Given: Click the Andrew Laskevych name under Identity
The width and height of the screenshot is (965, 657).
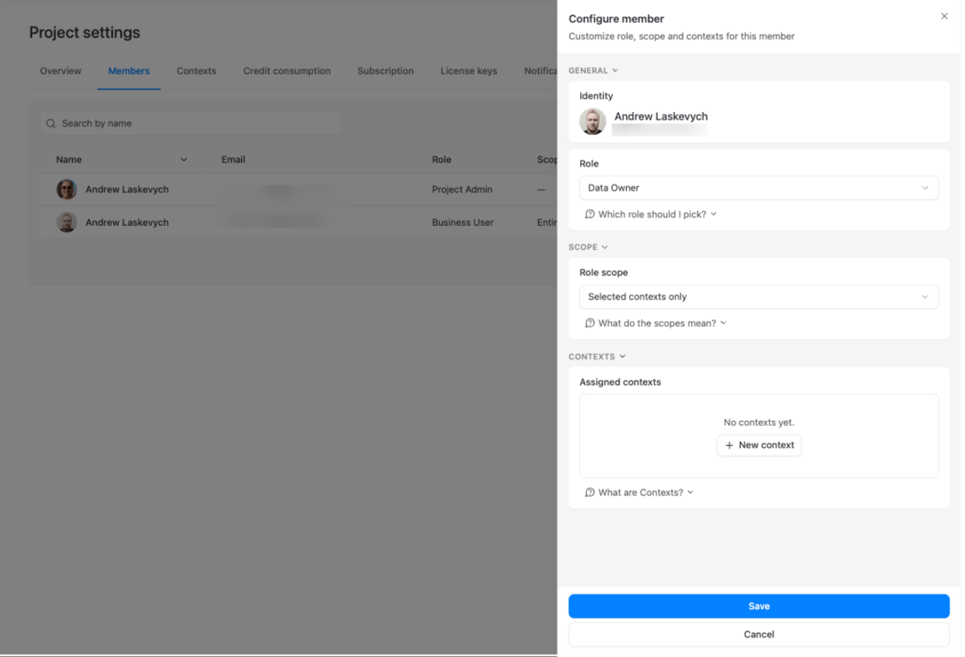Looking at the screenshot, I should (x=660, y=116).
